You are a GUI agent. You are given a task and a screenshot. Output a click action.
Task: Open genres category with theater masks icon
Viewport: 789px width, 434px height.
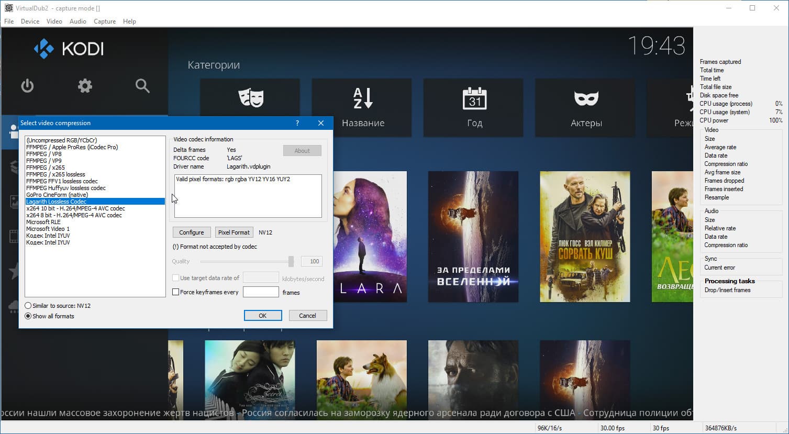(250, 98)
